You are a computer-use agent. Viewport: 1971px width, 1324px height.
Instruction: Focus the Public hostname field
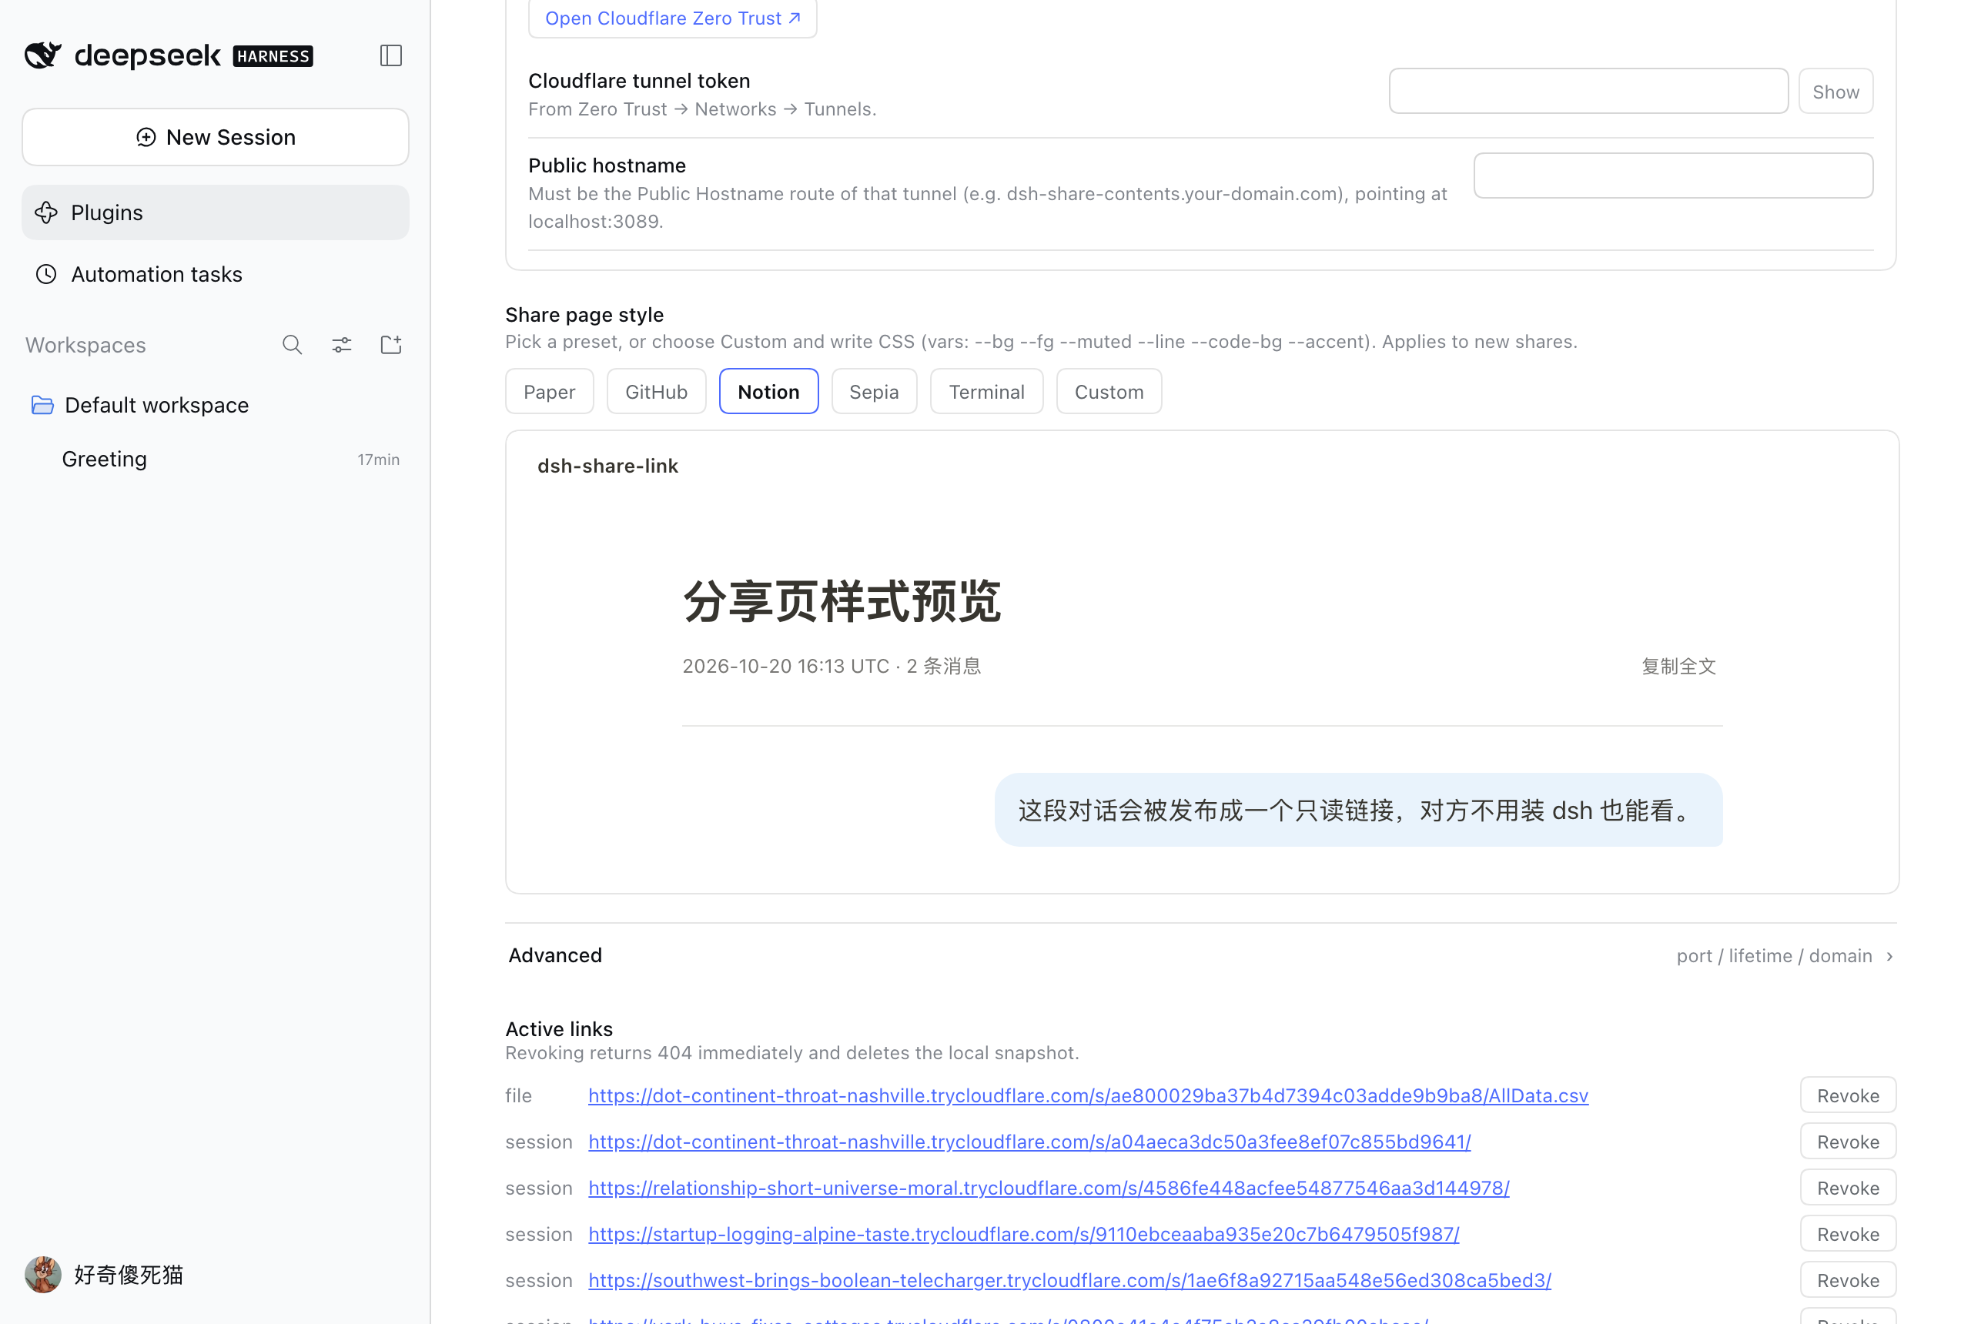tap(1673, 176)
